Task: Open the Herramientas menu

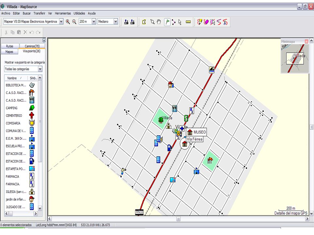Action: point(63,13)
